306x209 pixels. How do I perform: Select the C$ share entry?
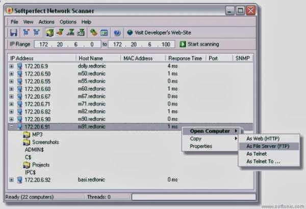pos(28,157)
